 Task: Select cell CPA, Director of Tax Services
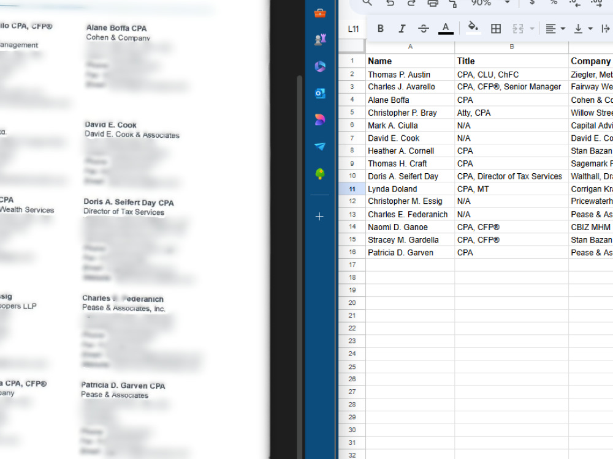(x=511, y=176)
